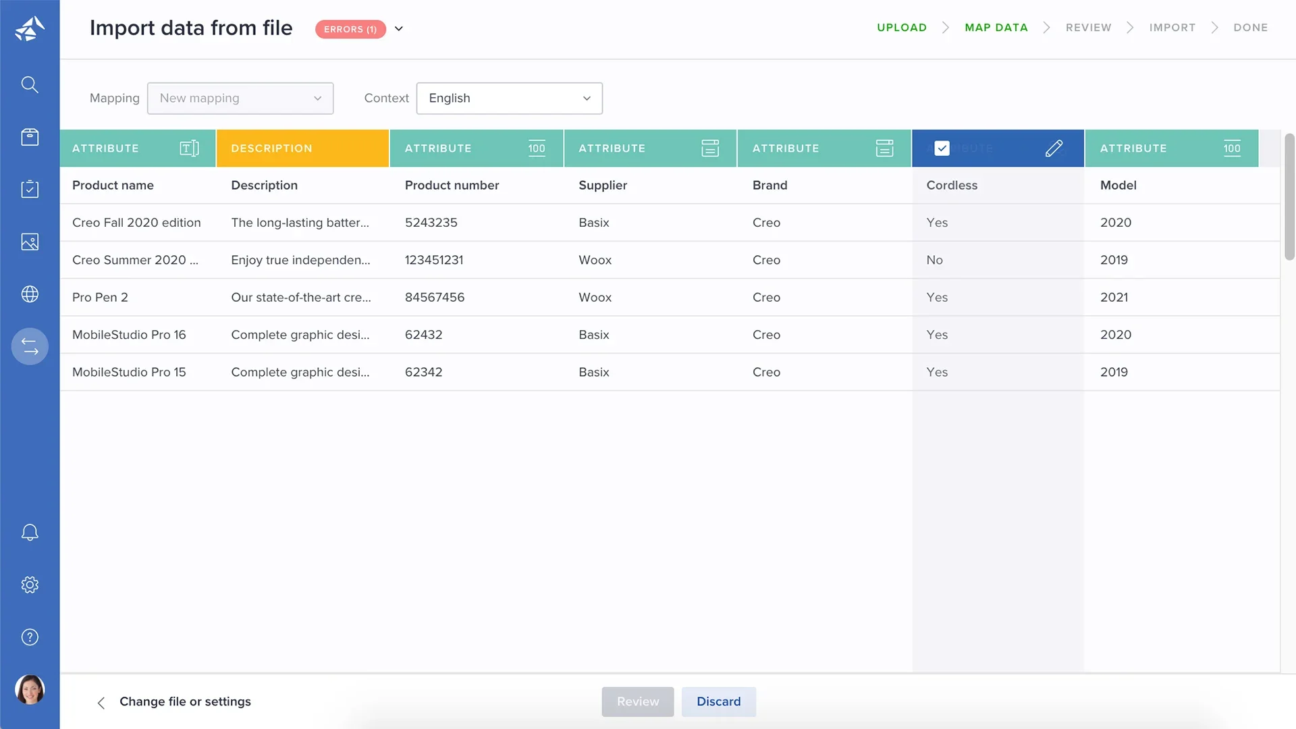Switch to the REVIEW step
This screenshot has width=1296, height=729.
(x=1088, y=28)
